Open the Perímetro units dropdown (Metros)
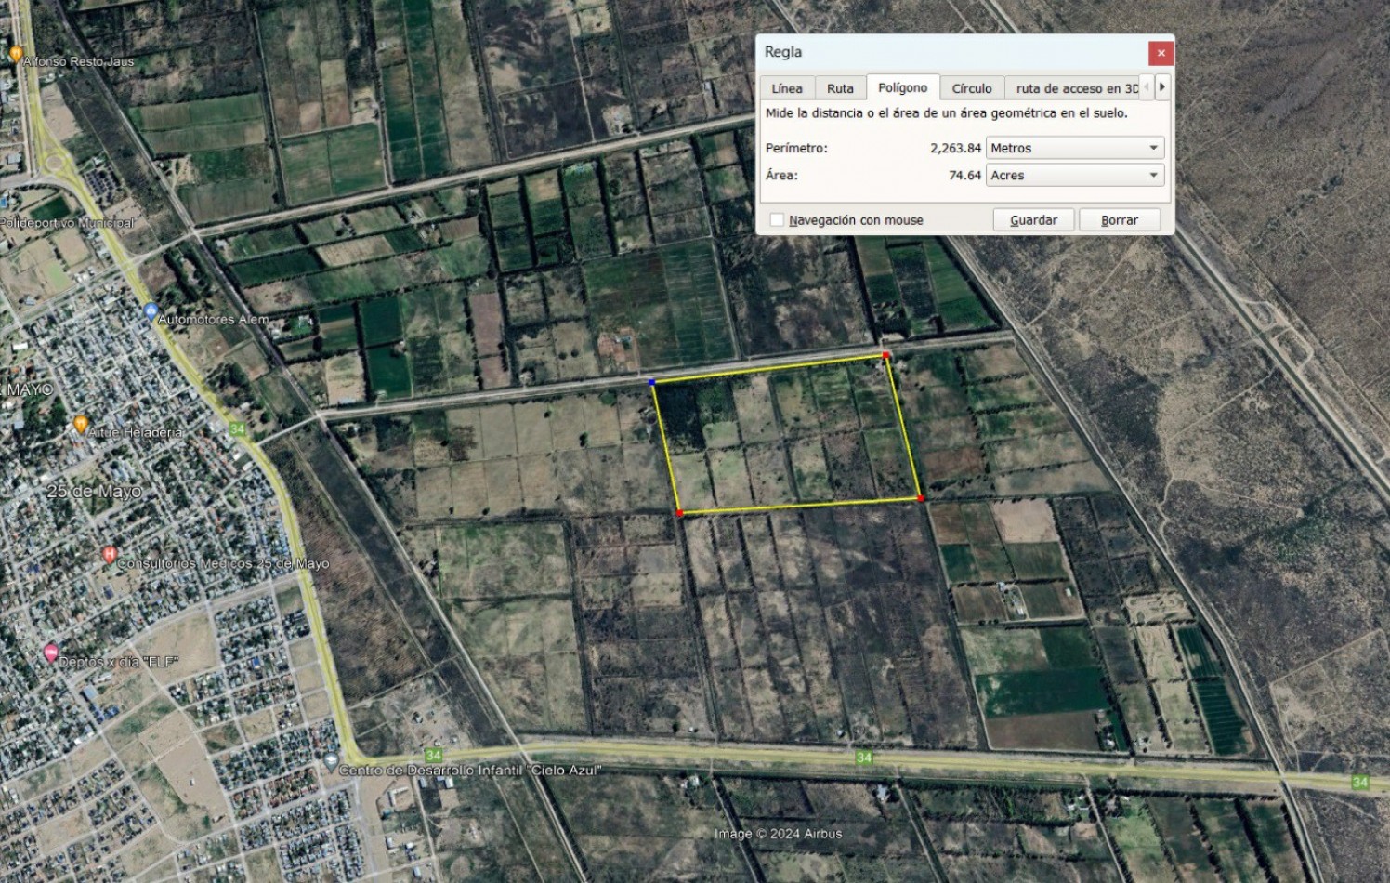 [x=1074, y=148]
